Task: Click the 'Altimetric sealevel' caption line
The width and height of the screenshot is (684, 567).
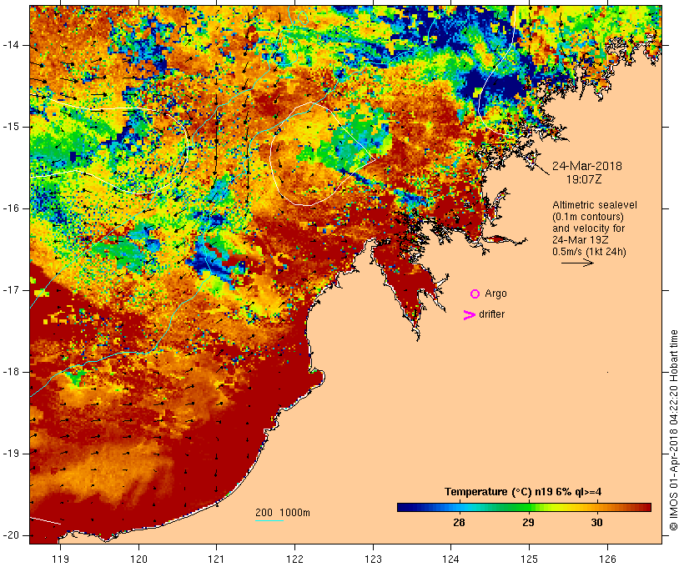Action: 595,205
